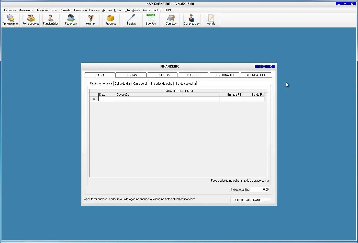Open the Backup menu
This screenshot has height=243, width=358.
pyautogui.click(x=157, y=10)
